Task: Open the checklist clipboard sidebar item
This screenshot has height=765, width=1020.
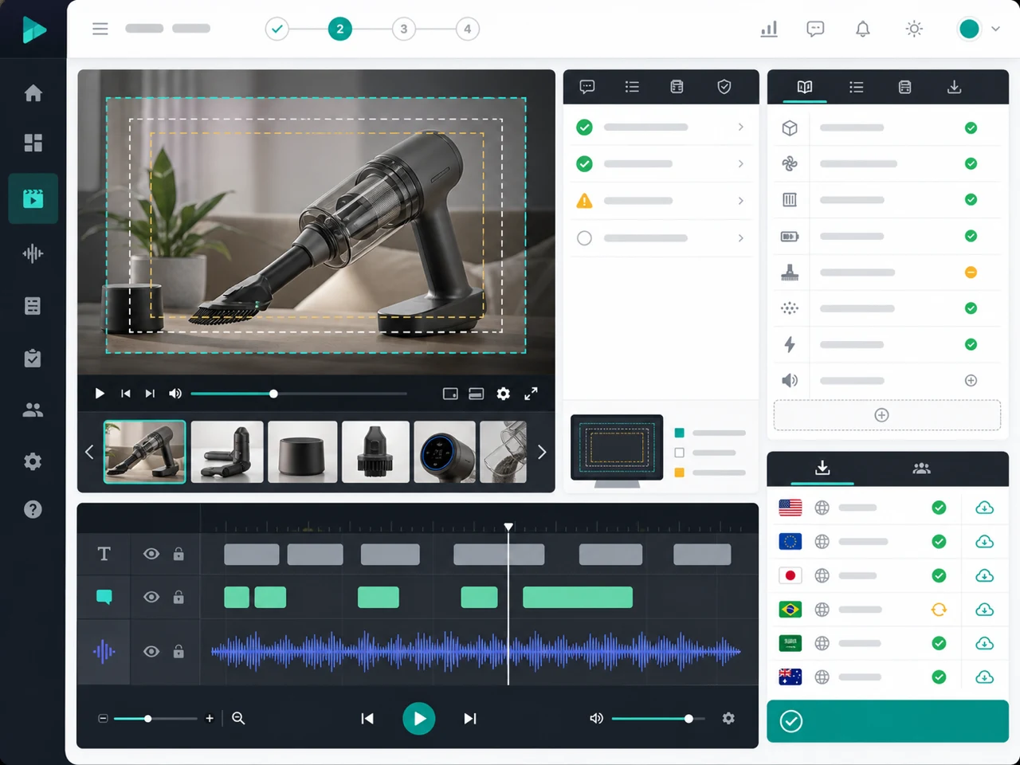Action: coord(33,358)
